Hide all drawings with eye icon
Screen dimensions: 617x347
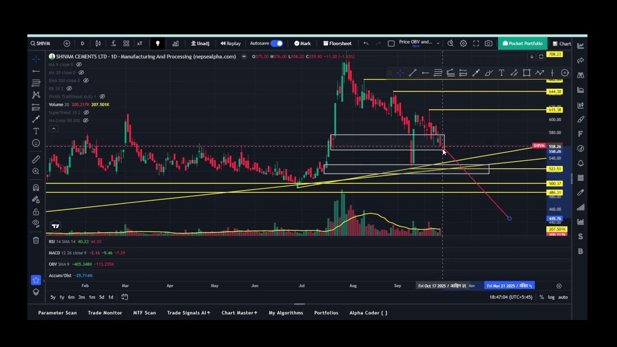coord(36,224)
